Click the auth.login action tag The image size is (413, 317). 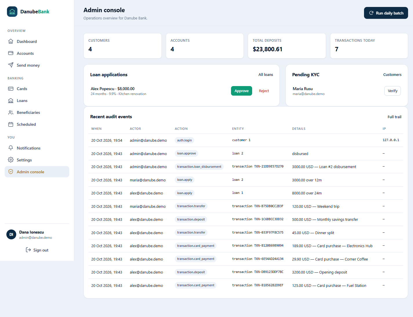[x=184, y=140]
